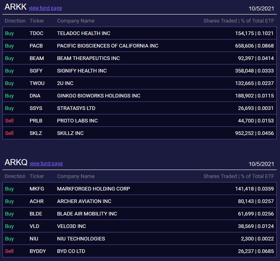Click the SKLZ ticker
This screenshot has height=261, width=280.
(x=36, y=133)
